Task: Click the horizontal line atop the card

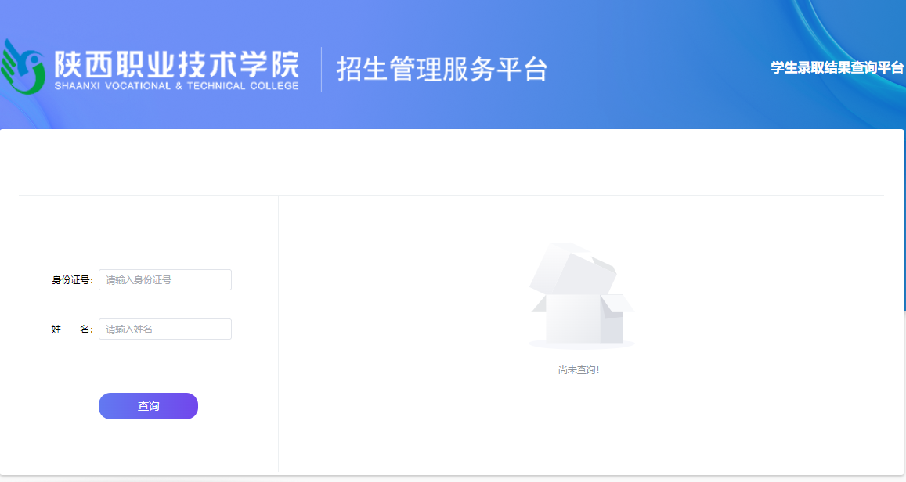Action: click(x=450, y=195)
